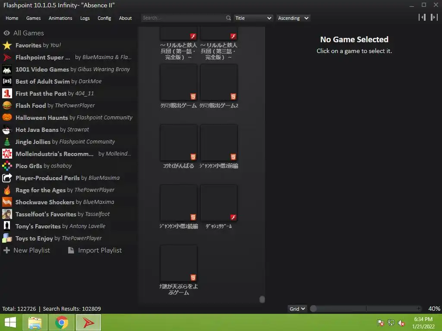The height and width of the screenshot is (331, 442).
Task: Click the Favorites star icon
Action: 7,45
